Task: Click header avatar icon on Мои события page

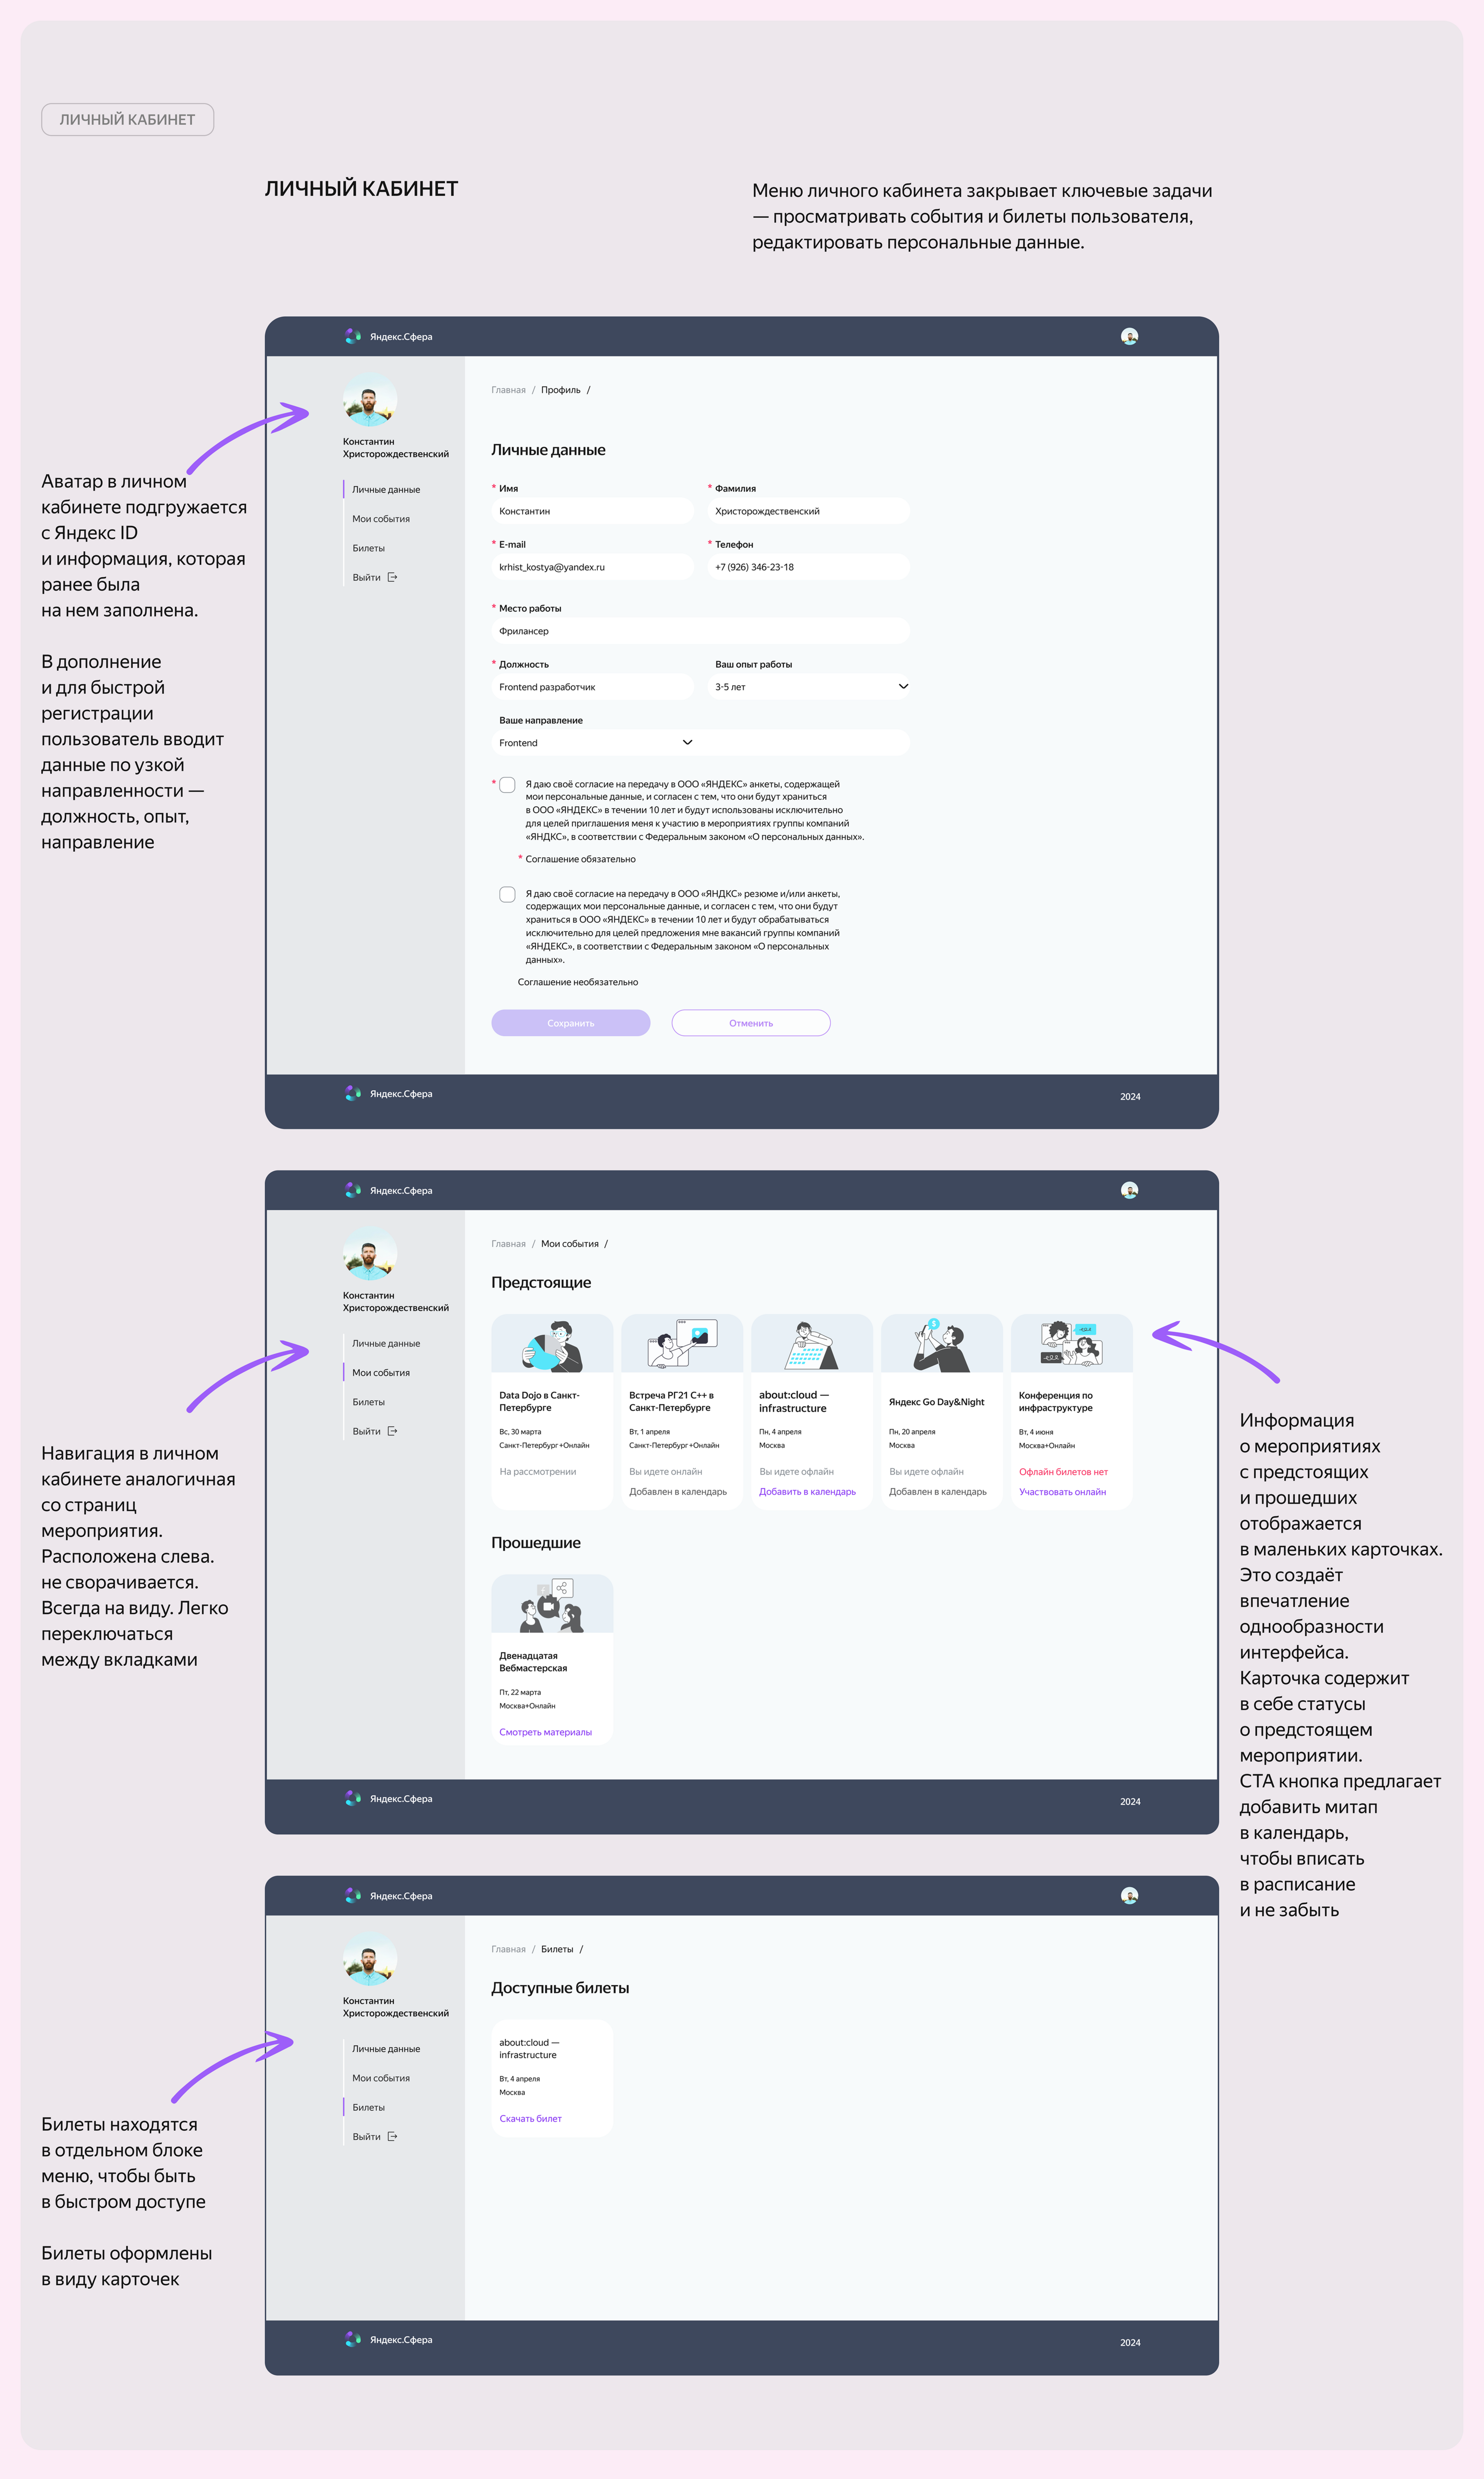Action: pyautogui.click(x=1129, y=1190)
